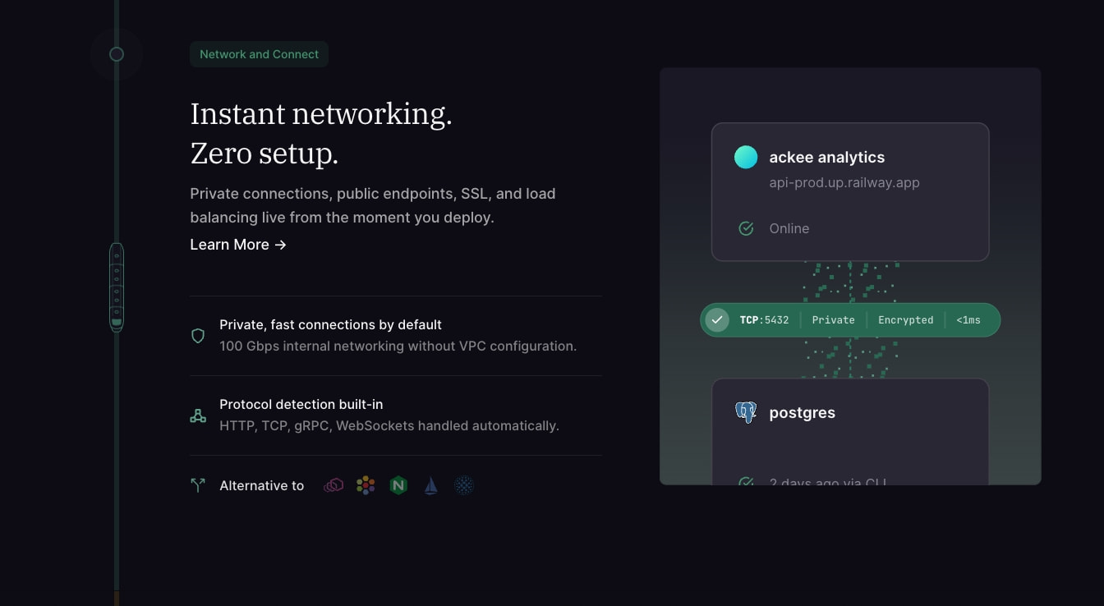Click the Encrypted segment on connection pill
The width and height of the screenshot is (1104, 606).
(905, 319)
